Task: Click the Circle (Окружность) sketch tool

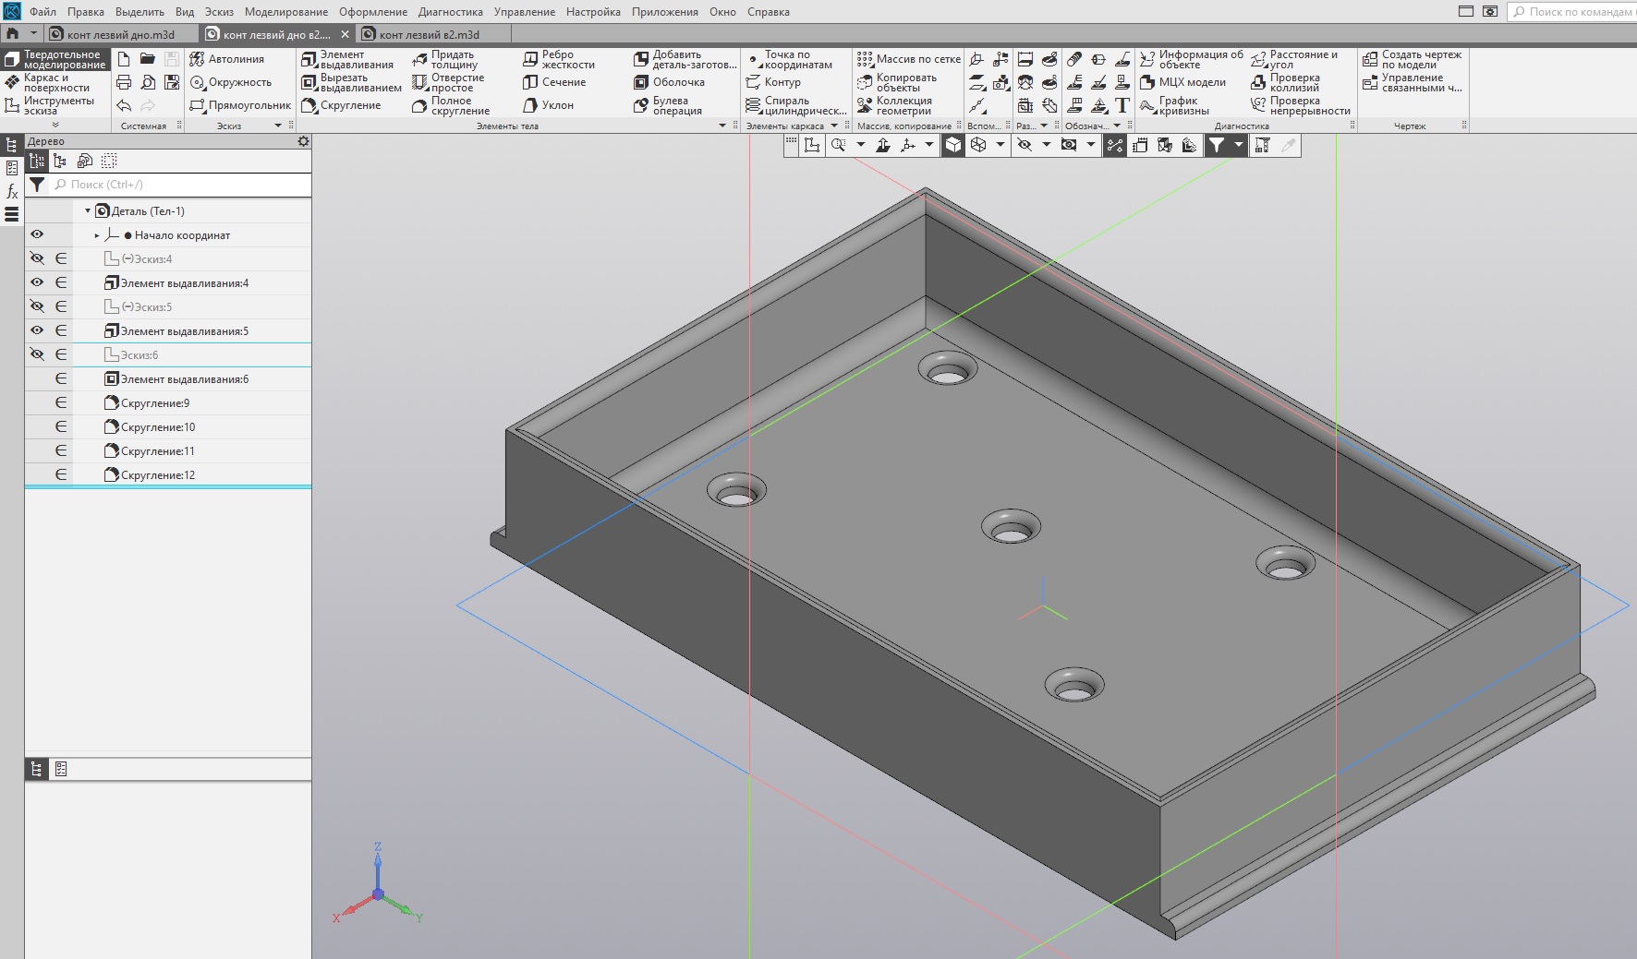Action: 231,82
